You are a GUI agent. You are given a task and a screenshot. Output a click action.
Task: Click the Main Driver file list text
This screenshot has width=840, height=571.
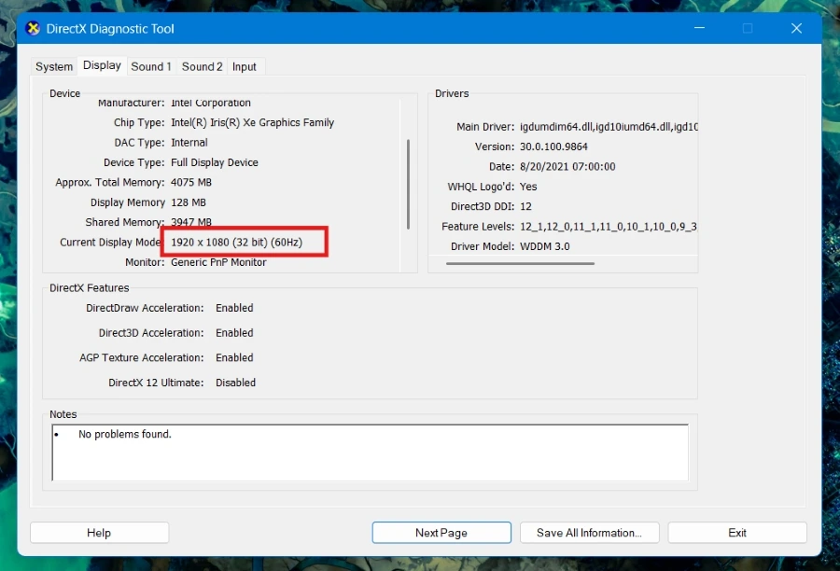tap(609, 127)
